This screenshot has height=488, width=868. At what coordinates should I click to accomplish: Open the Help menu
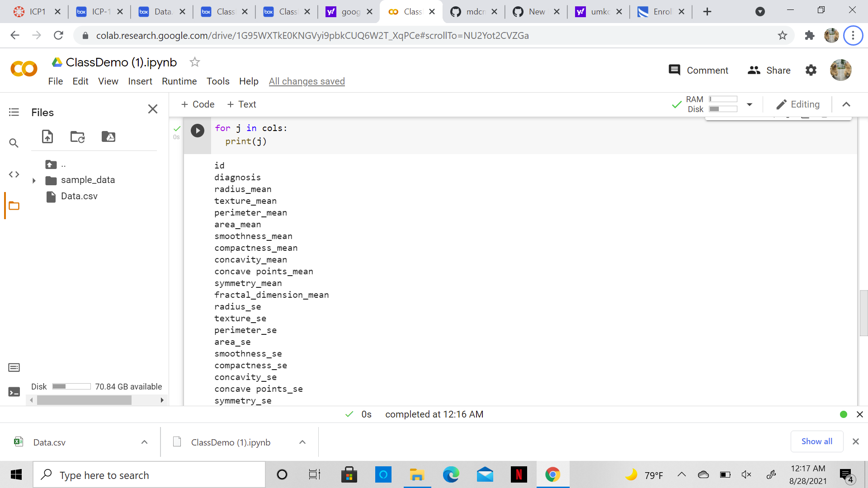tap(249, 81)
